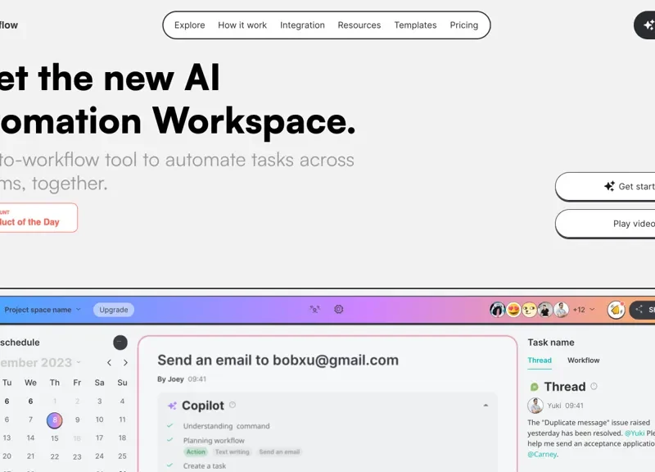Image resolution: width=655 pixels, height=472 pixels.
Task: Open Templates in the navigation bar
Action: click(x=415, y=25)
